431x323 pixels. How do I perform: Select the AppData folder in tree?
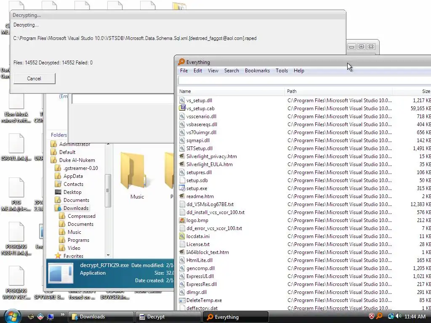tap(69, 176)
